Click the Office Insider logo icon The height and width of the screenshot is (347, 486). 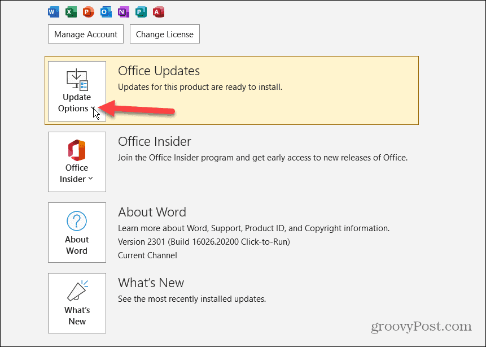tap(77, 150)
